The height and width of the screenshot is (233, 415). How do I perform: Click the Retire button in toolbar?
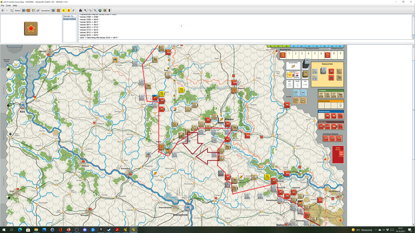[x=18, y=10]
